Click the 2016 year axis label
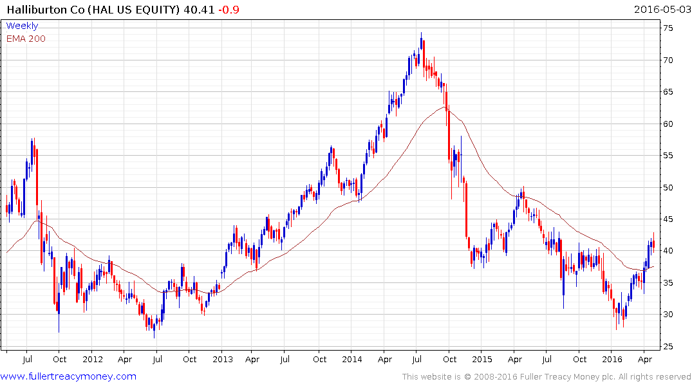 click(x=612, y=359)
